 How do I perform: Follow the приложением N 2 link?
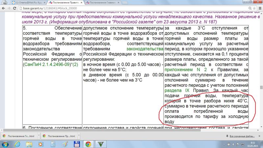185,70
